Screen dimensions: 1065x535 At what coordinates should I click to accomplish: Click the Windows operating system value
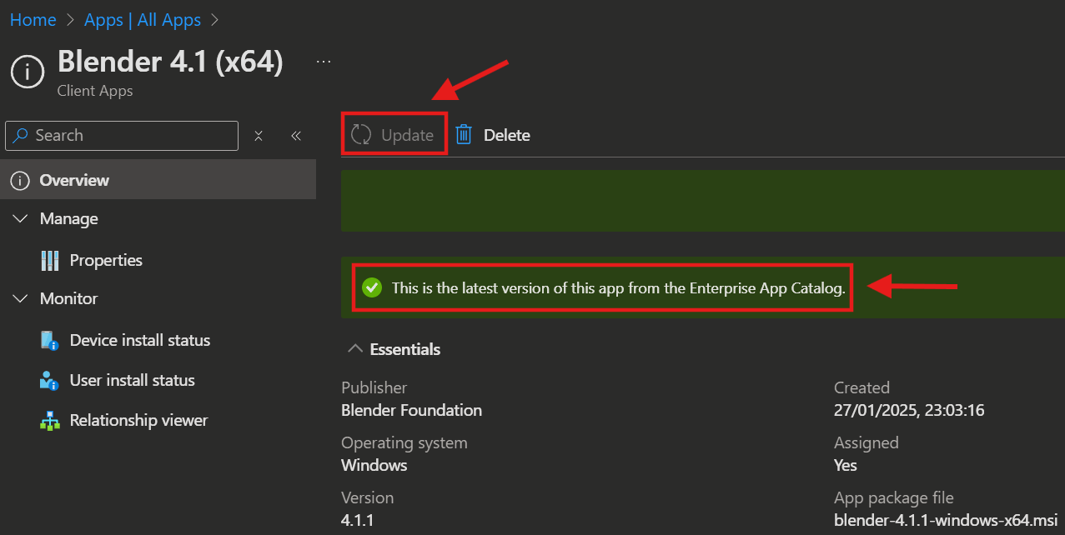click(x=374, y=465)
